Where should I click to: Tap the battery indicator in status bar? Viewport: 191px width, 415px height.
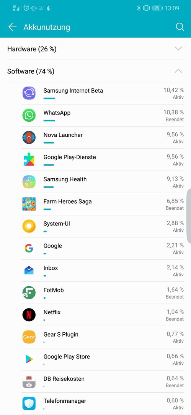tap(157, 8)
